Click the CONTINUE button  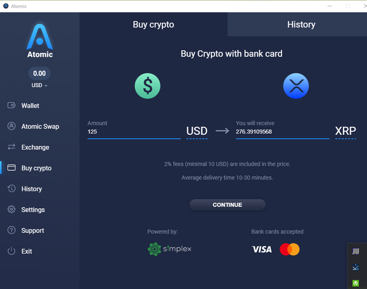click(x=227, y=205)
